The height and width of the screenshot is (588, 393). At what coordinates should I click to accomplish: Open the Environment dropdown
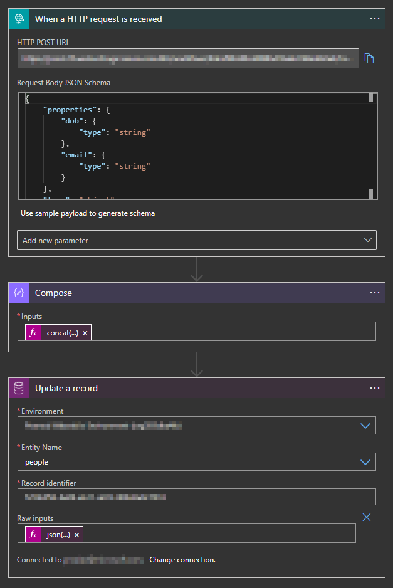pyautogui.click(x=365, y=426)
